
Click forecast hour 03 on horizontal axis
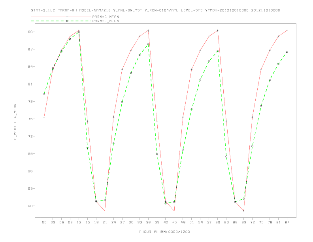(53, 222)
